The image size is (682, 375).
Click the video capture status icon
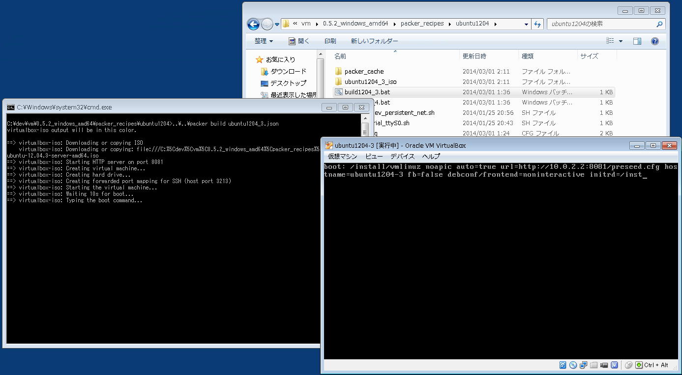click(604, 365)
